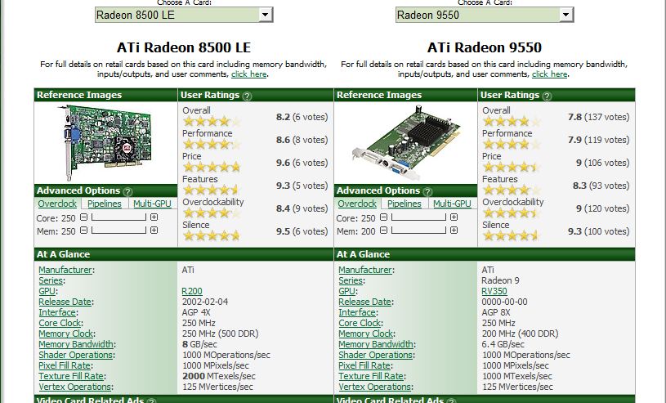Open the R200 GPU link
Screen dimensions: 666x403
point(192,291)
